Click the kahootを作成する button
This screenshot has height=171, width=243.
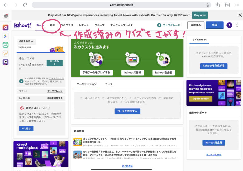(214, 66)
